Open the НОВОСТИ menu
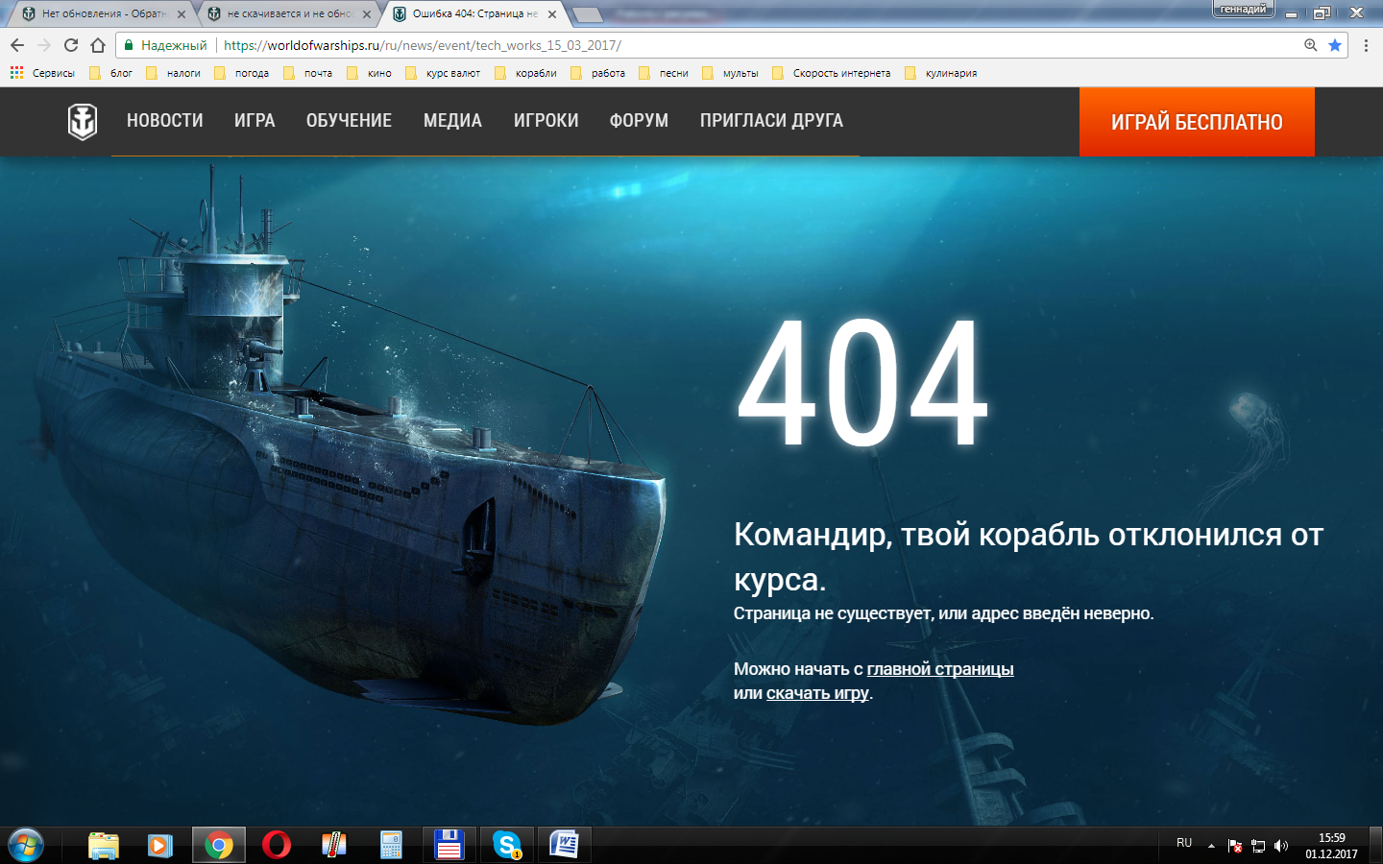 (x=165, y=121)
